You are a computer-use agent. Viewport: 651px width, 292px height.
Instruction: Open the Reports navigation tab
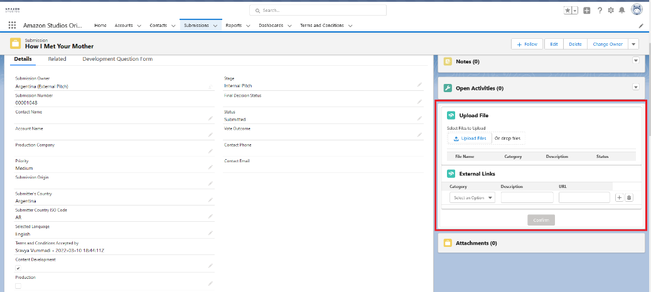[234, 25]
